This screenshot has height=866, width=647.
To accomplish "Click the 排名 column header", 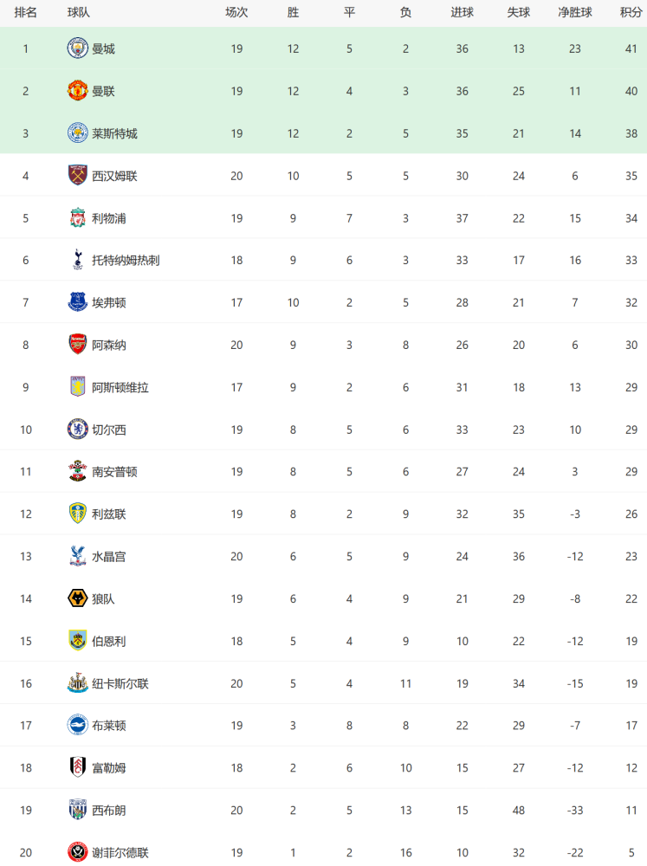I will tap(25, 12).
